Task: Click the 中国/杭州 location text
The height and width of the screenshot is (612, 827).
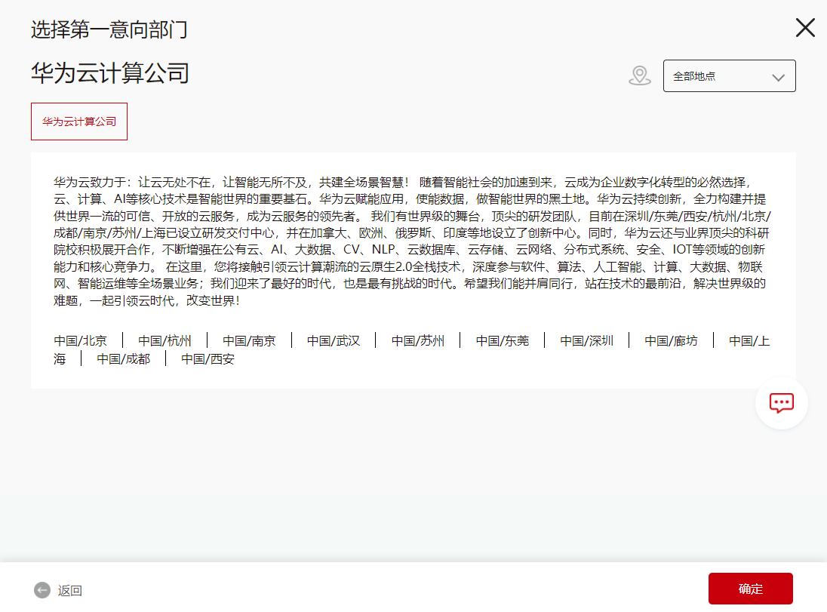Action: click(x=164, y=341)
